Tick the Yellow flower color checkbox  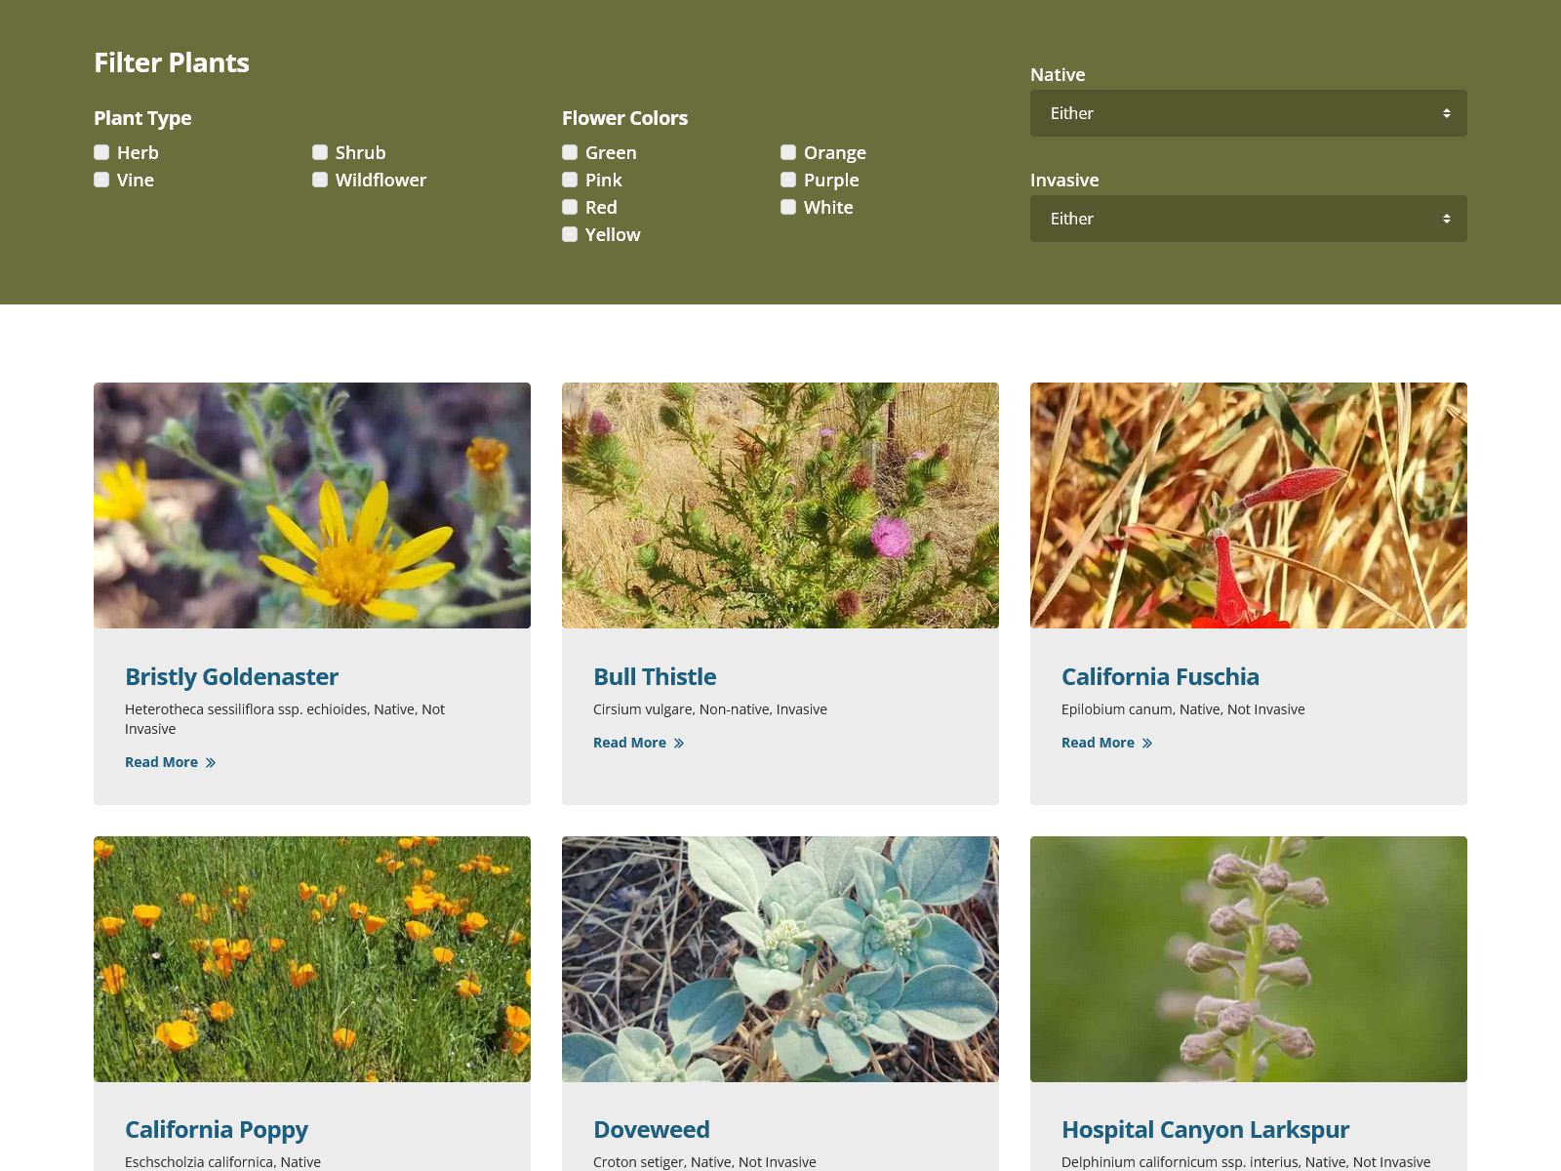click(570, 234)
